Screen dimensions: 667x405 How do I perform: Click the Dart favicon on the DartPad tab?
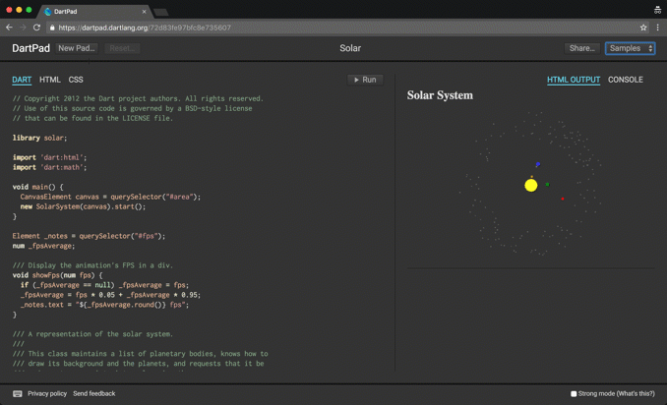click(x=47, y=12)
